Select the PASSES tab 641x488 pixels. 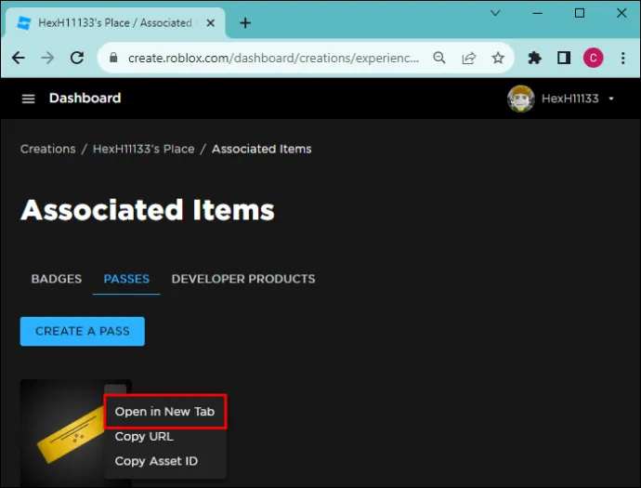pos(126,279)
